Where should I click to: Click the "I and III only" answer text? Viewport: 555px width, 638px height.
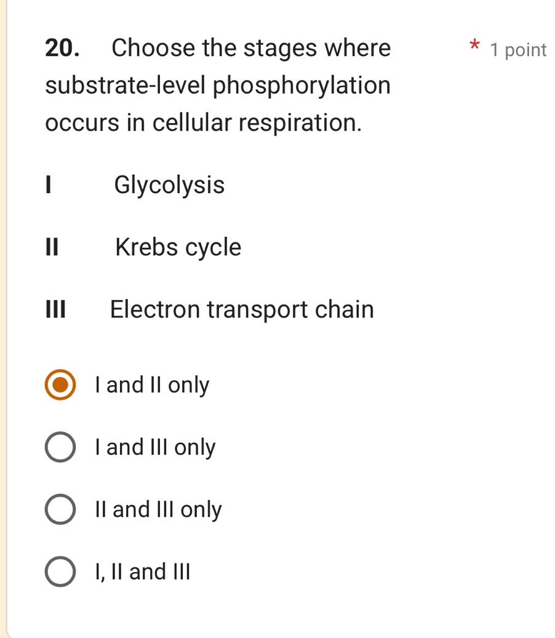tap(155, 447)
